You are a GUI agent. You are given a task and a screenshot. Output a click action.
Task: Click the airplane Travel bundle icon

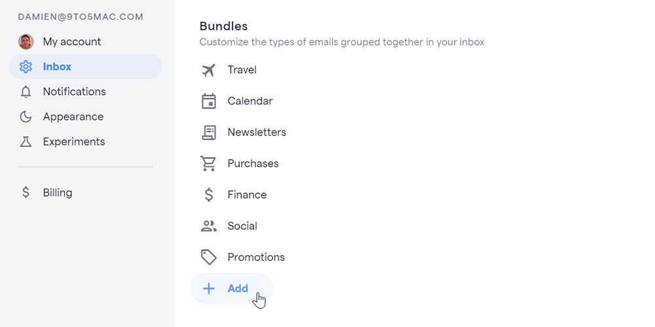[209, 70]
